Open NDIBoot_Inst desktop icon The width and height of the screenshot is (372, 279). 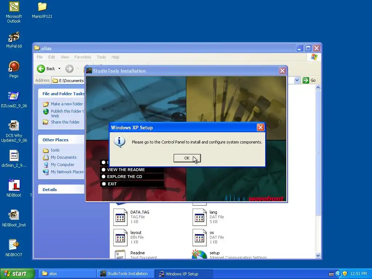tap(14, 218)
